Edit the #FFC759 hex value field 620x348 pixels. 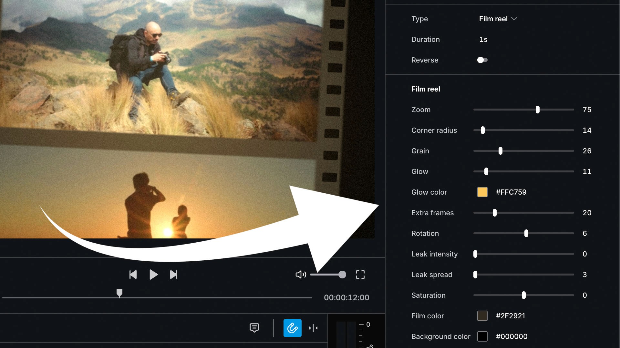point(511,192)
